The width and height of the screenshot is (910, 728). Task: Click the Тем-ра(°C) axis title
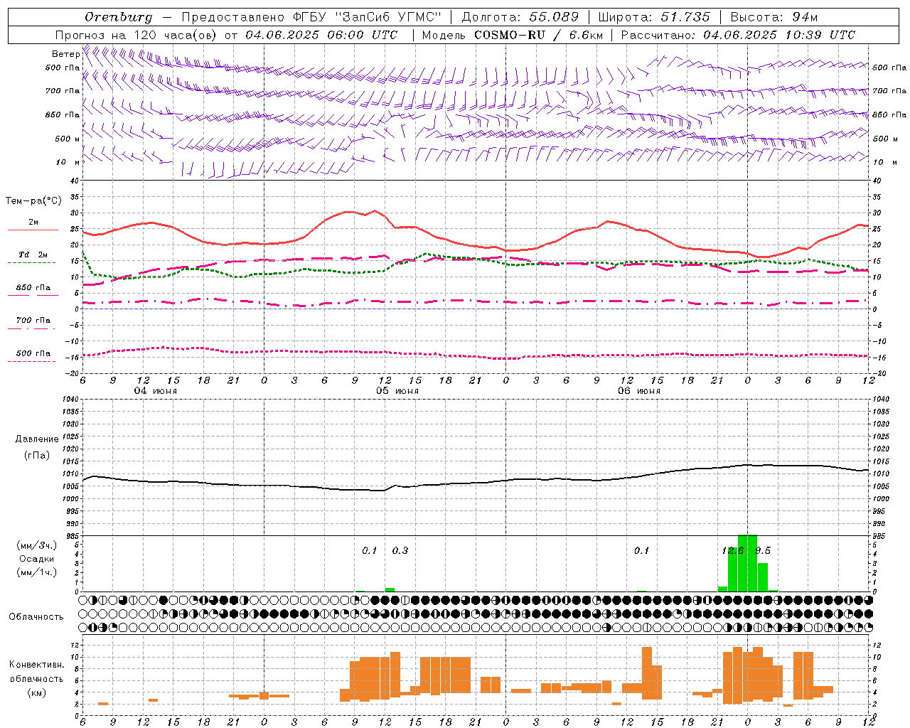click(33, 201)
